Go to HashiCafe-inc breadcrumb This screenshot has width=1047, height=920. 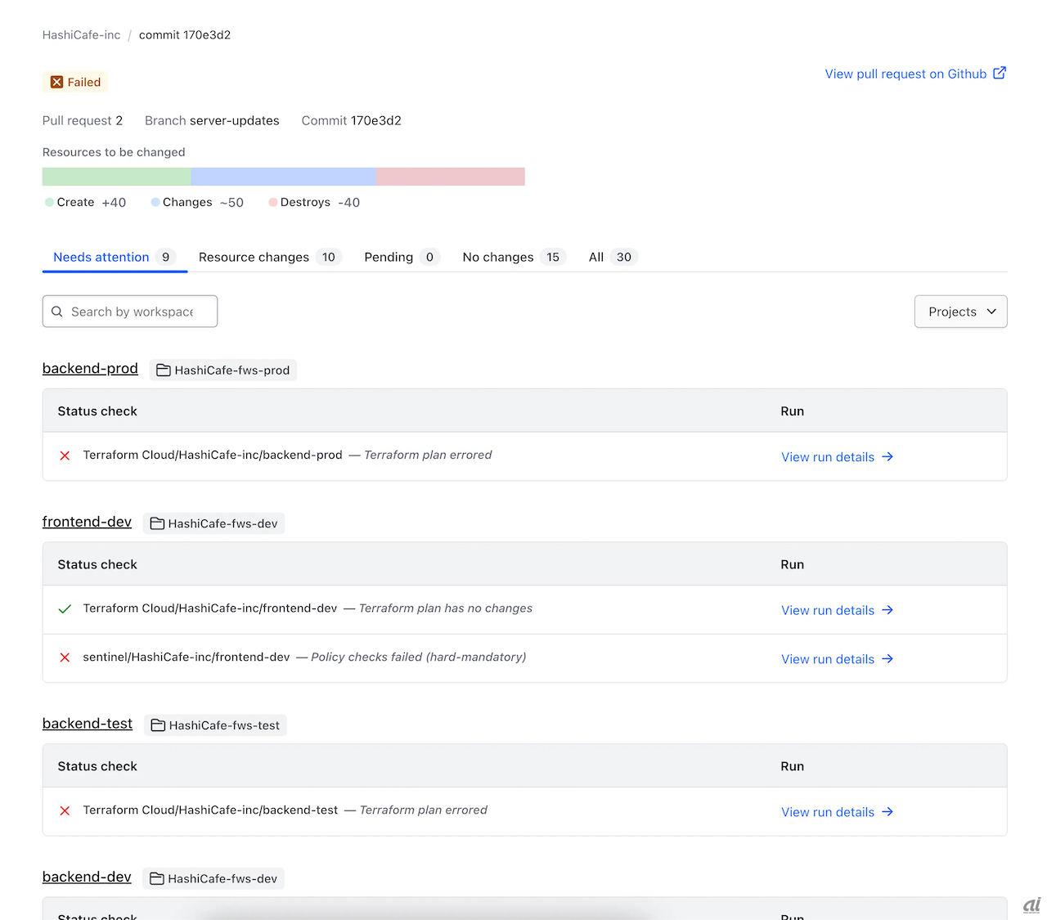(x=81, y=35)
